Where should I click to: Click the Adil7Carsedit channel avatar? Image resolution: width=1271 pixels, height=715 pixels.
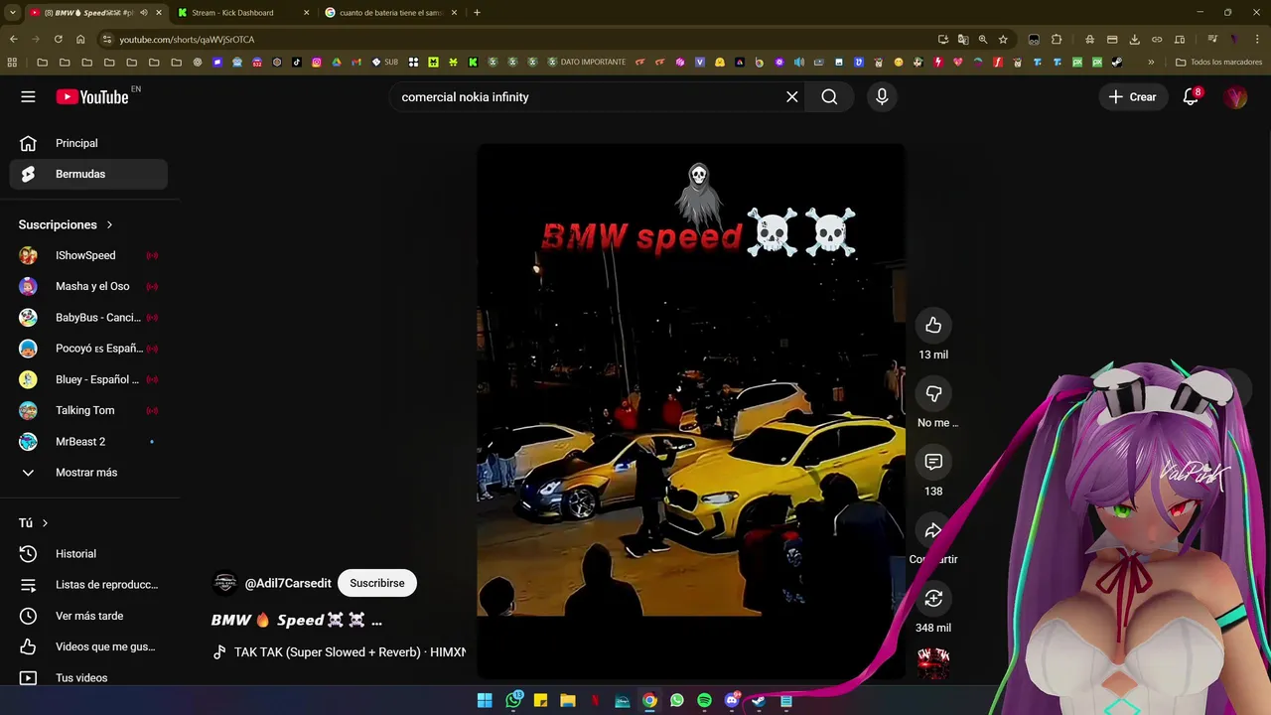(225, 583)
